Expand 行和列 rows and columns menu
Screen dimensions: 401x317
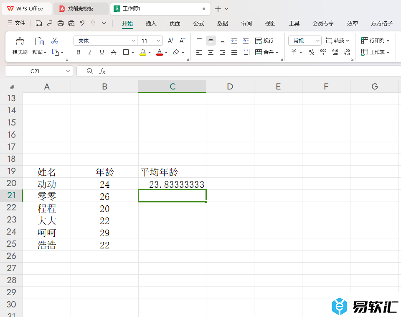375,41
